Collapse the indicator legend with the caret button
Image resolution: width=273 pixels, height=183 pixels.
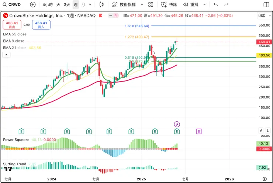click(x=6, y=55)
